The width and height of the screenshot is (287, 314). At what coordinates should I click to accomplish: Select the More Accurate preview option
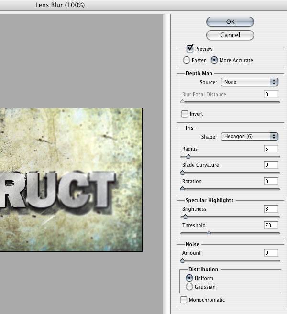coord(214,60)
